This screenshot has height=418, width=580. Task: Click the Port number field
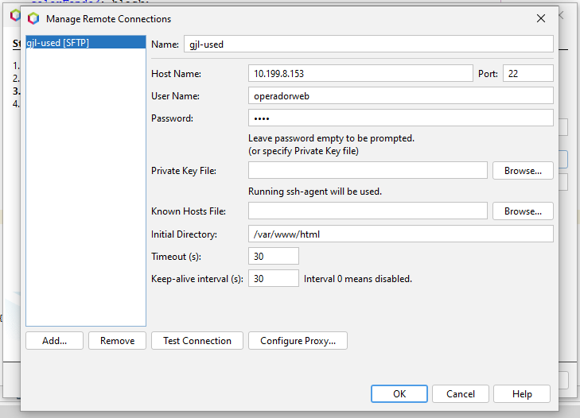[527, 74]
